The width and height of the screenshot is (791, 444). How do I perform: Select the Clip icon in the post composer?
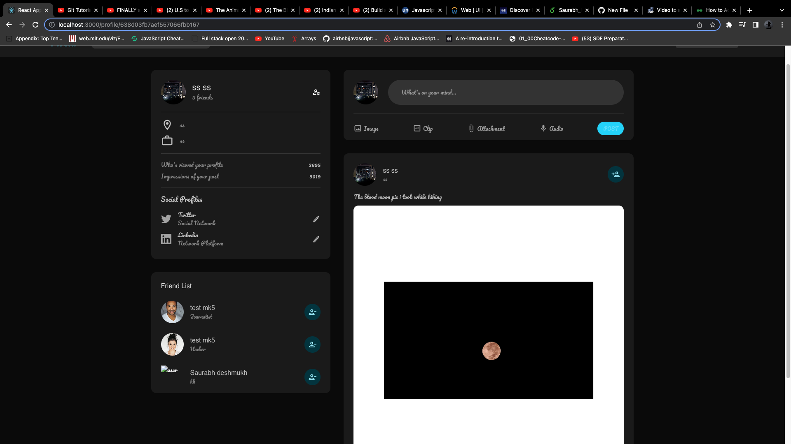417,128
